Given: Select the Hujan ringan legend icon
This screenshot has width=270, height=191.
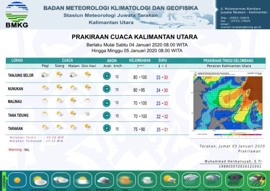Looking at the screenshot, I should point(191,179).
